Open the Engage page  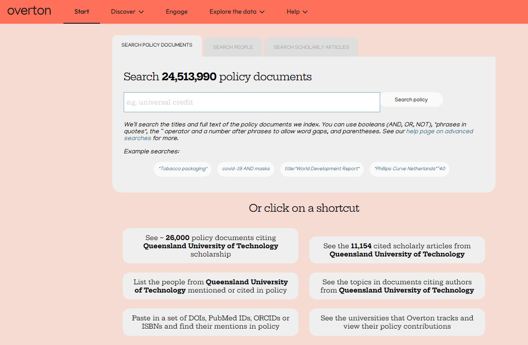point(177,11)
